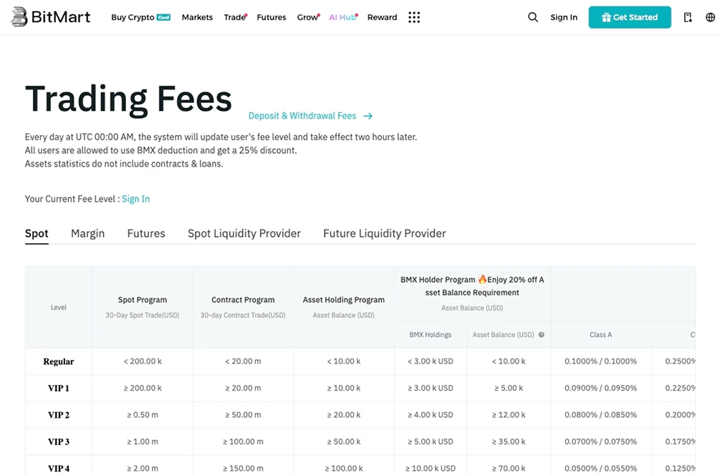Click the globe language icon
Image resolution: width=720 pixels, height=475 pixels.
pos(712,16)
